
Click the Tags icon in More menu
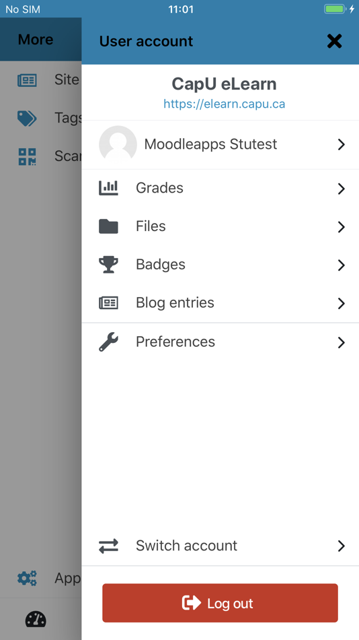coord(27,118)
